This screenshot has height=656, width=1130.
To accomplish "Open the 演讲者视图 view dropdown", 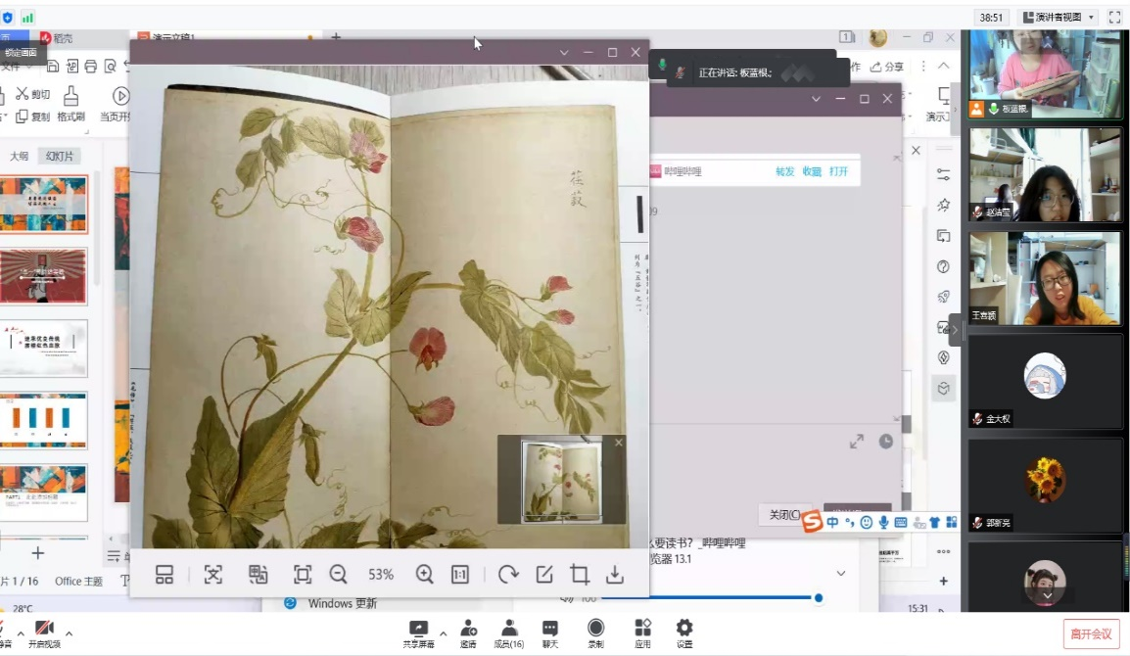I will coord(1056,18).
